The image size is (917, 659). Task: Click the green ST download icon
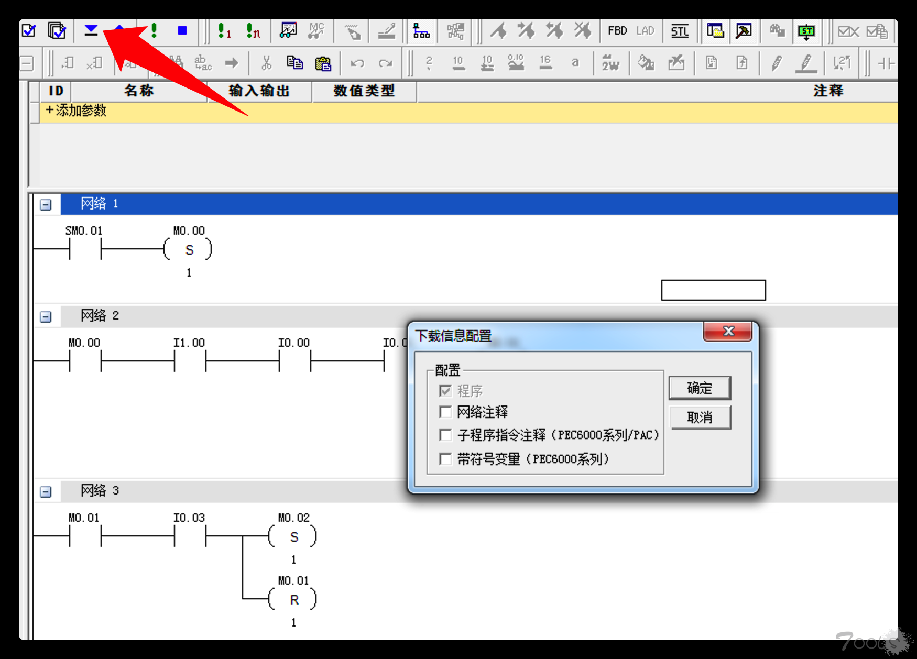coord(806,32)
